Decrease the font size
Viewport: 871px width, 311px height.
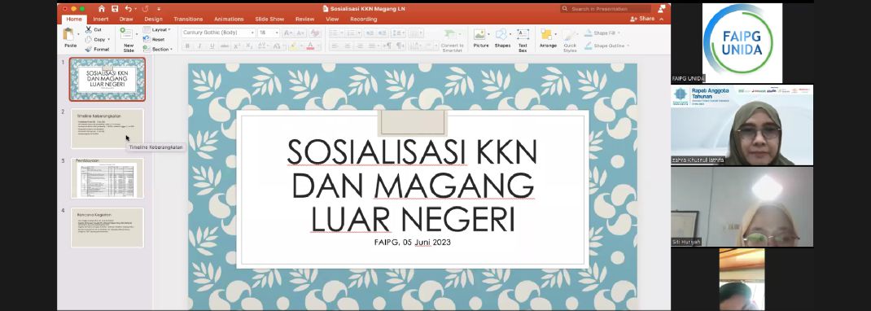300,33
